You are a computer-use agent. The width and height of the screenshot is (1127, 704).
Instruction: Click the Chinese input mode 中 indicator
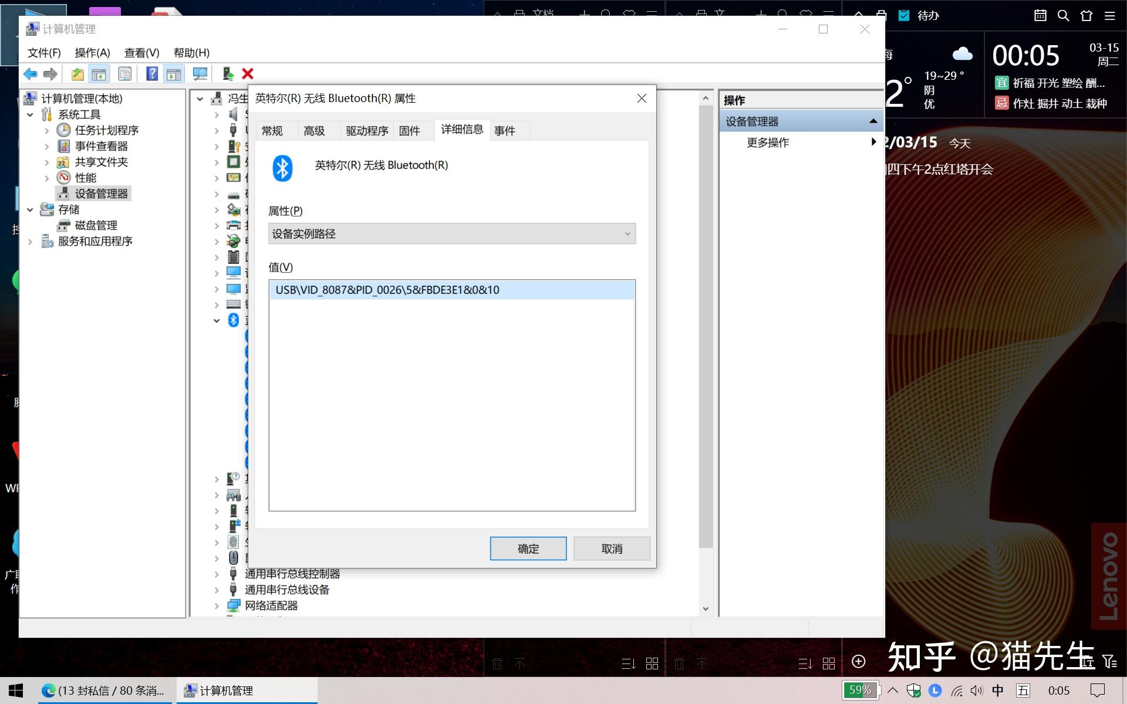pyautogui.click(x=998, y=691)
